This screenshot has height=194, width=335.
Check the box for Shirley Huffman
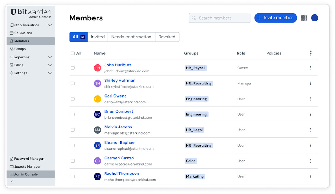tap(73, 83)
